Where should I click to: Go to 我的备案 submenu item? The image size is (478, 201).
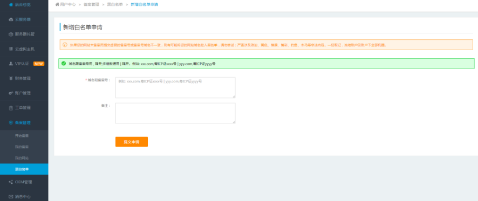(22, 147)
